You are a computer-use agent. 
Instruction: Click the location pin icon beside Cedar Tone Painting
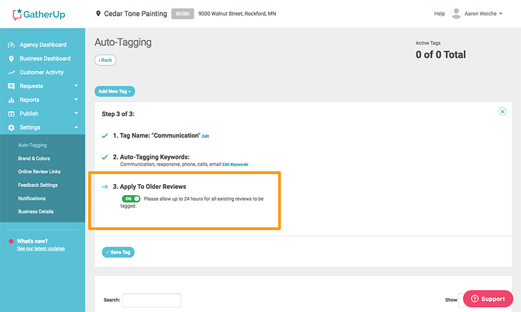[98, 13]
